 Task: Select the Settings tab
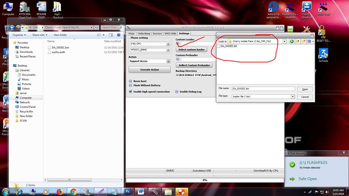tap(184, 33)
